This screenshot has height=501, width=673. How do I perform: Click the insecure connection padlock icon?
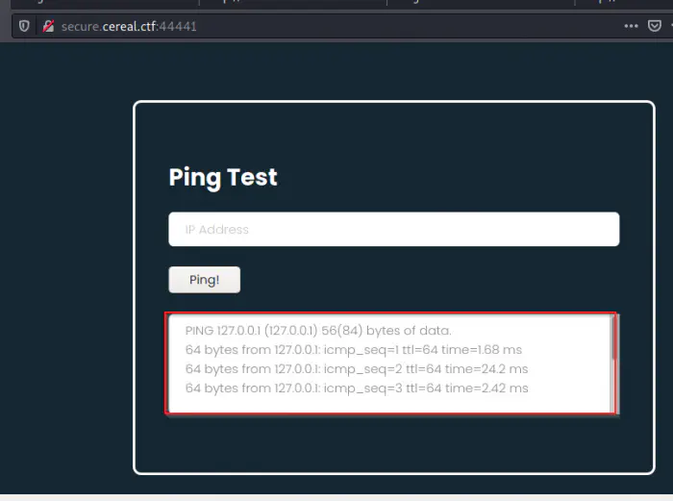(47, 26)
